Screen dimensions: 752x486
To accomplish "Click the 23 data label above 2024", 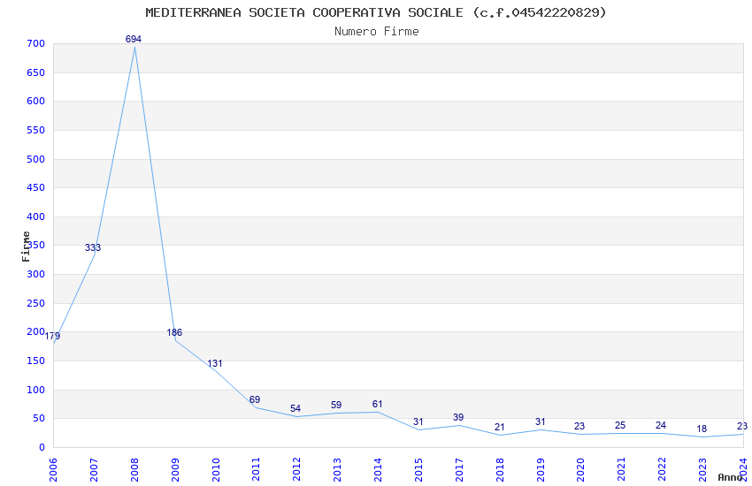I will [x=742, y=426].
